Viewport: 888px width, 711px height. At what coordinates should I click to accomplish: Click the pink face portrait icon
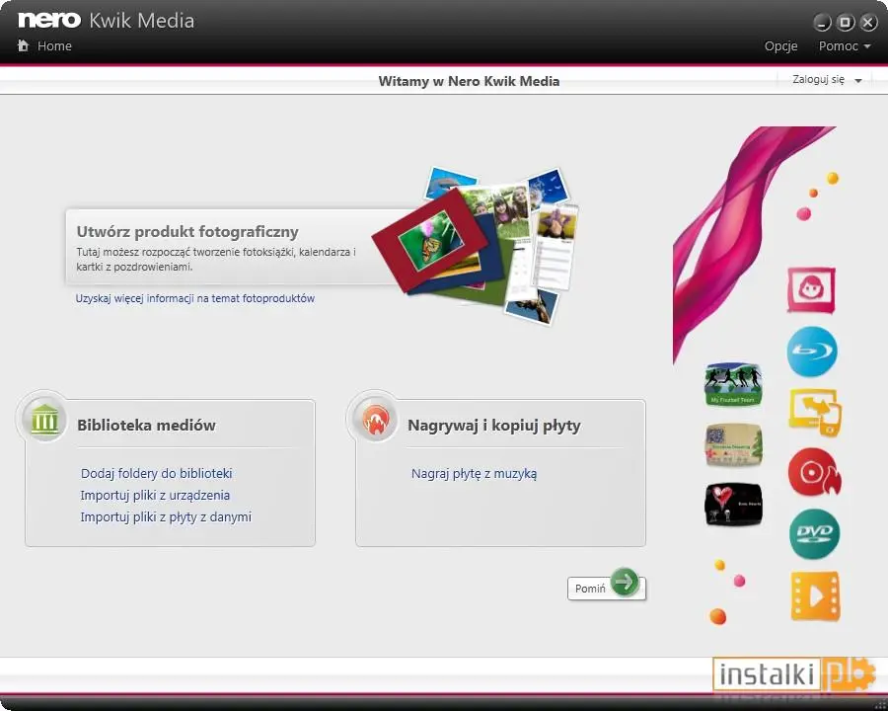point(811,290)
